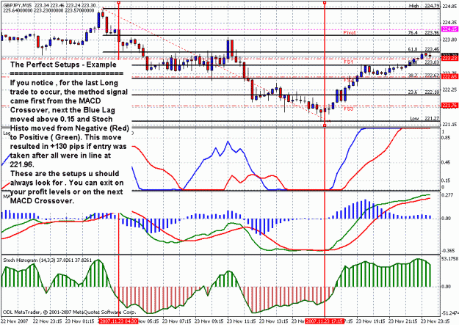Image resolution: width=459 pixels, height=325 pixels.
Task: Click the 'FS1' support label
Action: pos(349,62)
